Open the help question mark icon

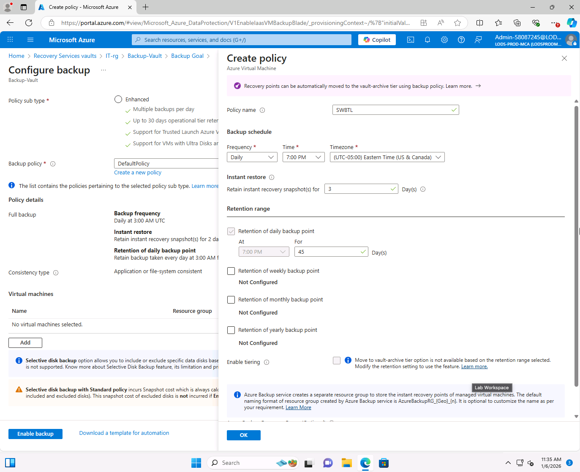click(461, 40)
